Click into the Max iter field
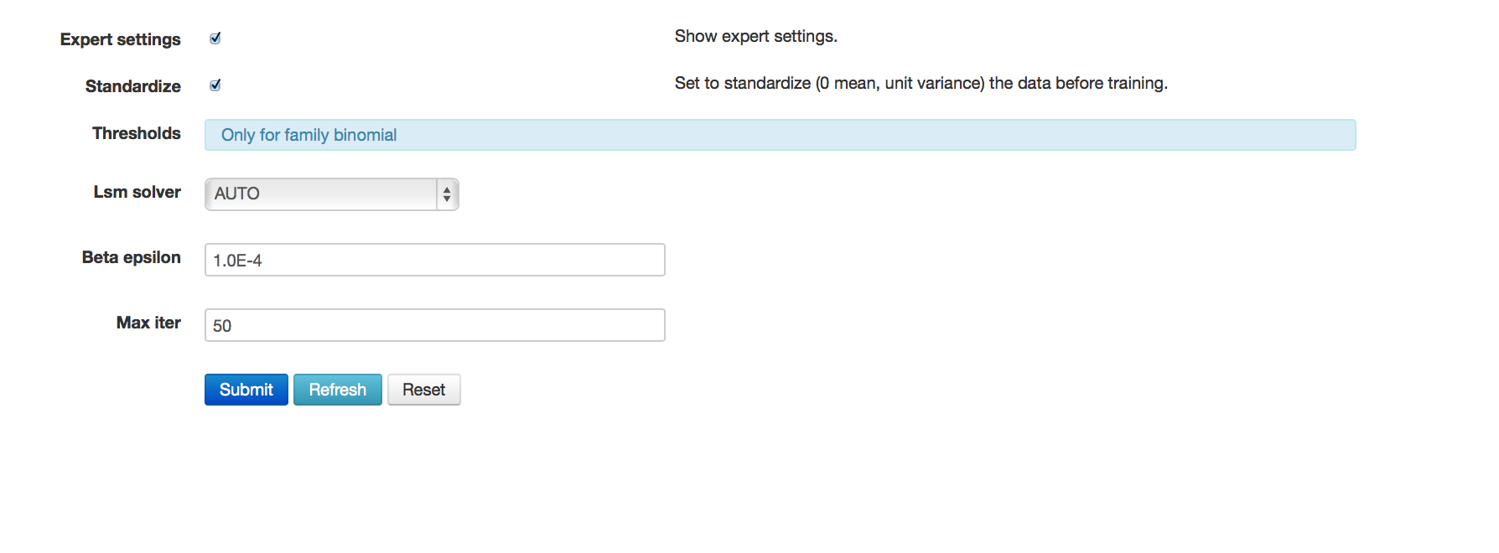 pyautogui.click(x=434, y=325)
